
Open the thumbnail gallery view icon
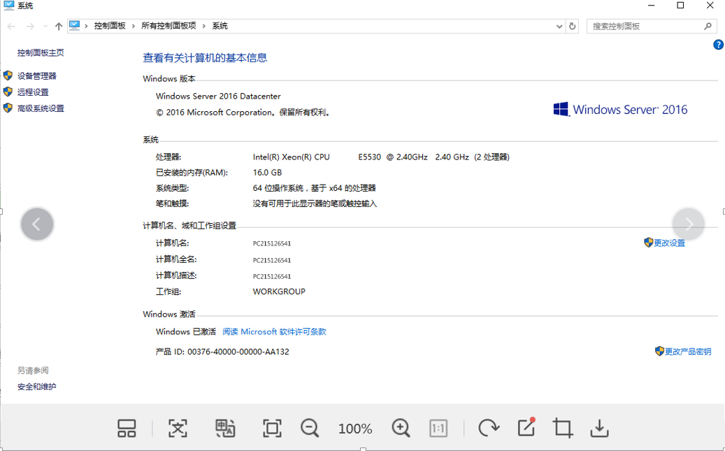click(127, 428)
